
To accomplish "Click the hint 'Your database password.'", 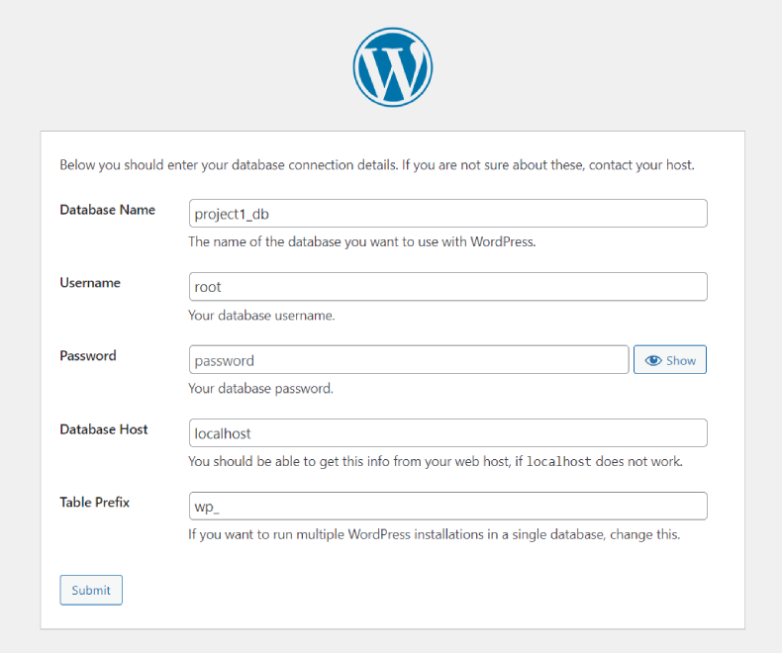I will [260, 388].
